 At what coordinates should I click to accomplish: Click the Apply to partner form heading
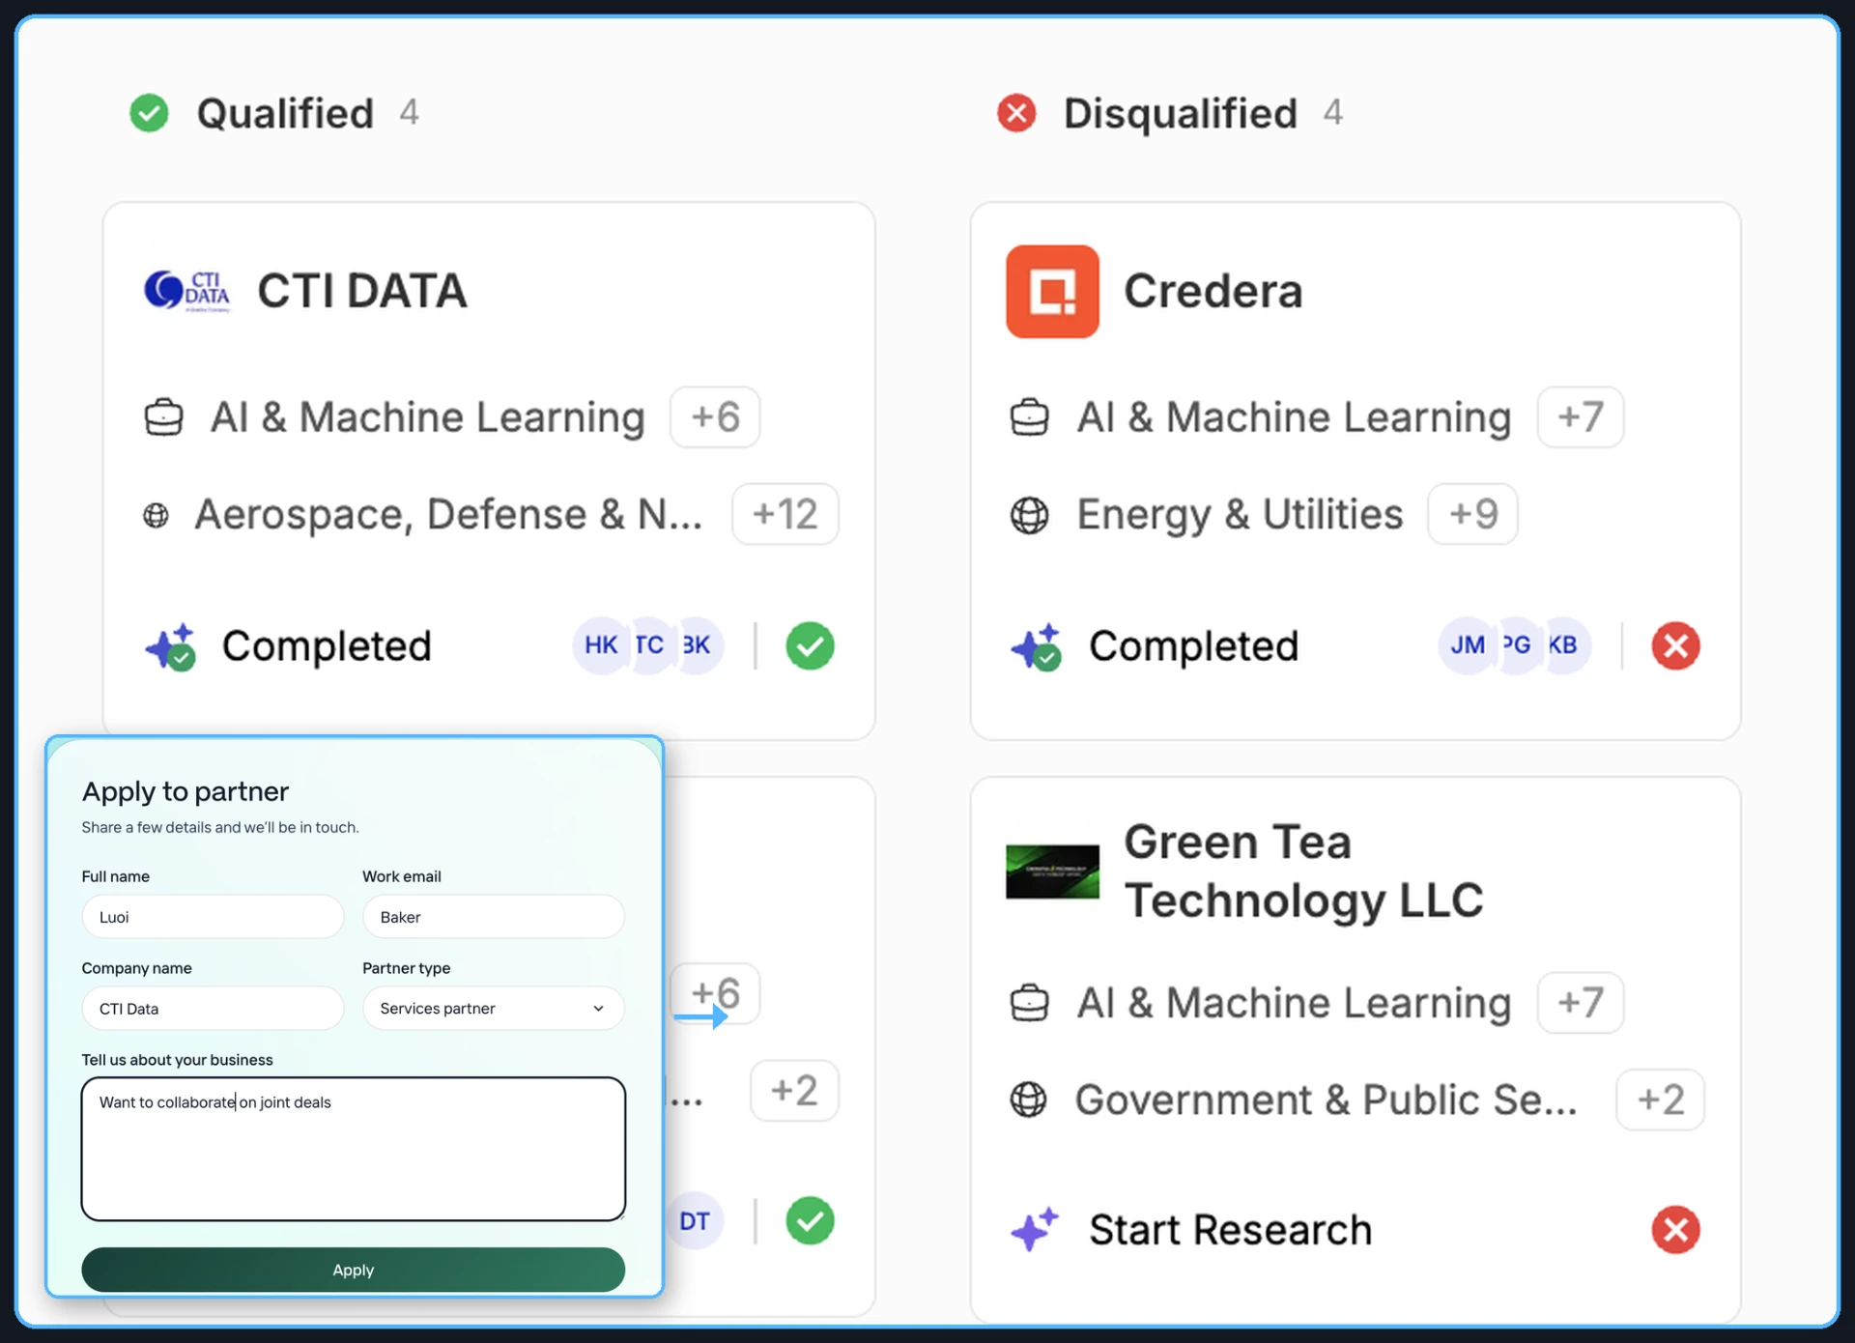point(185,791)
